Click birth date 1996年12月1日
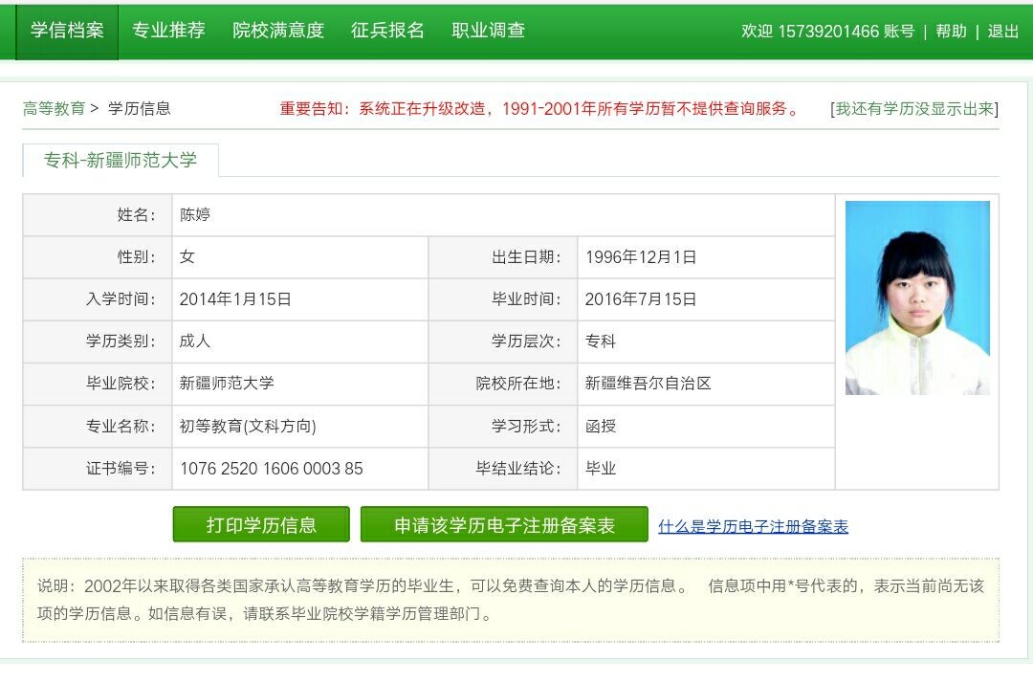 pos(640,257)
